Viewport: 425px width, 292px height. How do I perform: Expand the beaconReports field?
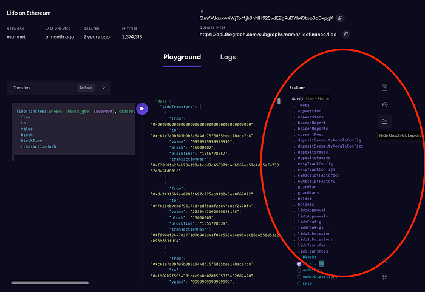point(294,129)
